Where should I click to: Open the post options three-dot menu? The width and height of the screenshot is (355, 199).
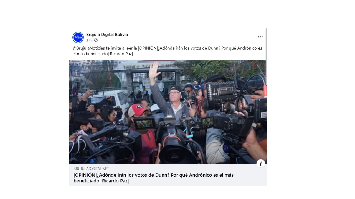click(260, 37)
